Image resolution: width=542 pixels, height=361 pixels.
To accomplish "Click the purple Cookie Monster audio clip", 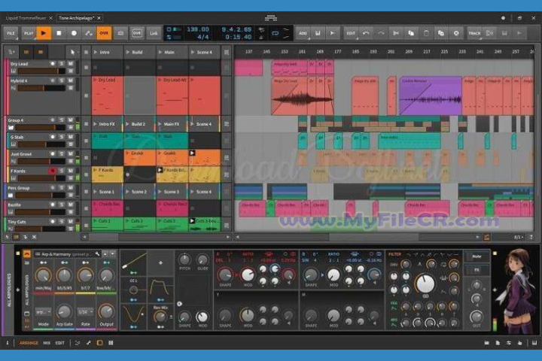I will point(431,96).
